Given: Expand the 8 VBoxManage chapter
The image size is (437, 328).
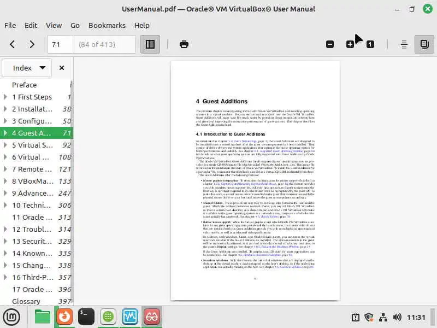Looking at the screenshot, I should pyautogui.click(x=5, y=181).
